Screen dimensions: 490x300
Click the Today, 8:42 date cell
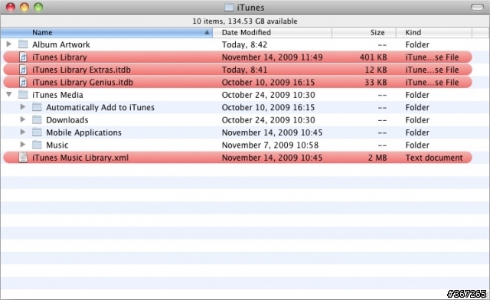245,44
